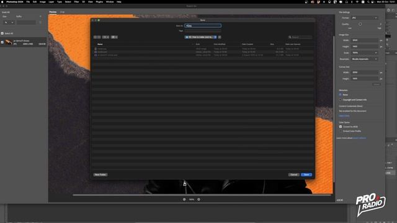This screenshot has height=223, width=397.
Task: Create a New Folder in the save dialog
Action: click(x=100, y=175)
